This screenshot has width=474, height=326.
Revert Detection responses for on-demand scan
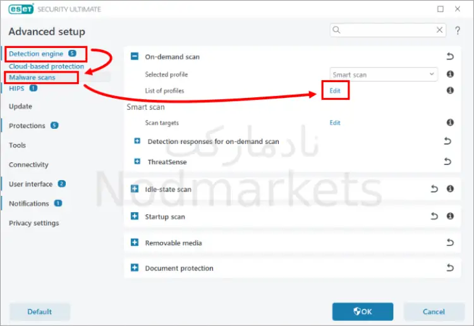click(x=447, y=141)
